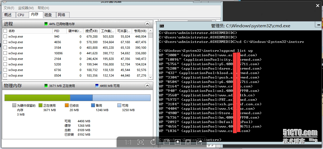Check the w3wp.exe row with PID 5208
This screenshot has height=149, width=323.
(x=5, y=64)
